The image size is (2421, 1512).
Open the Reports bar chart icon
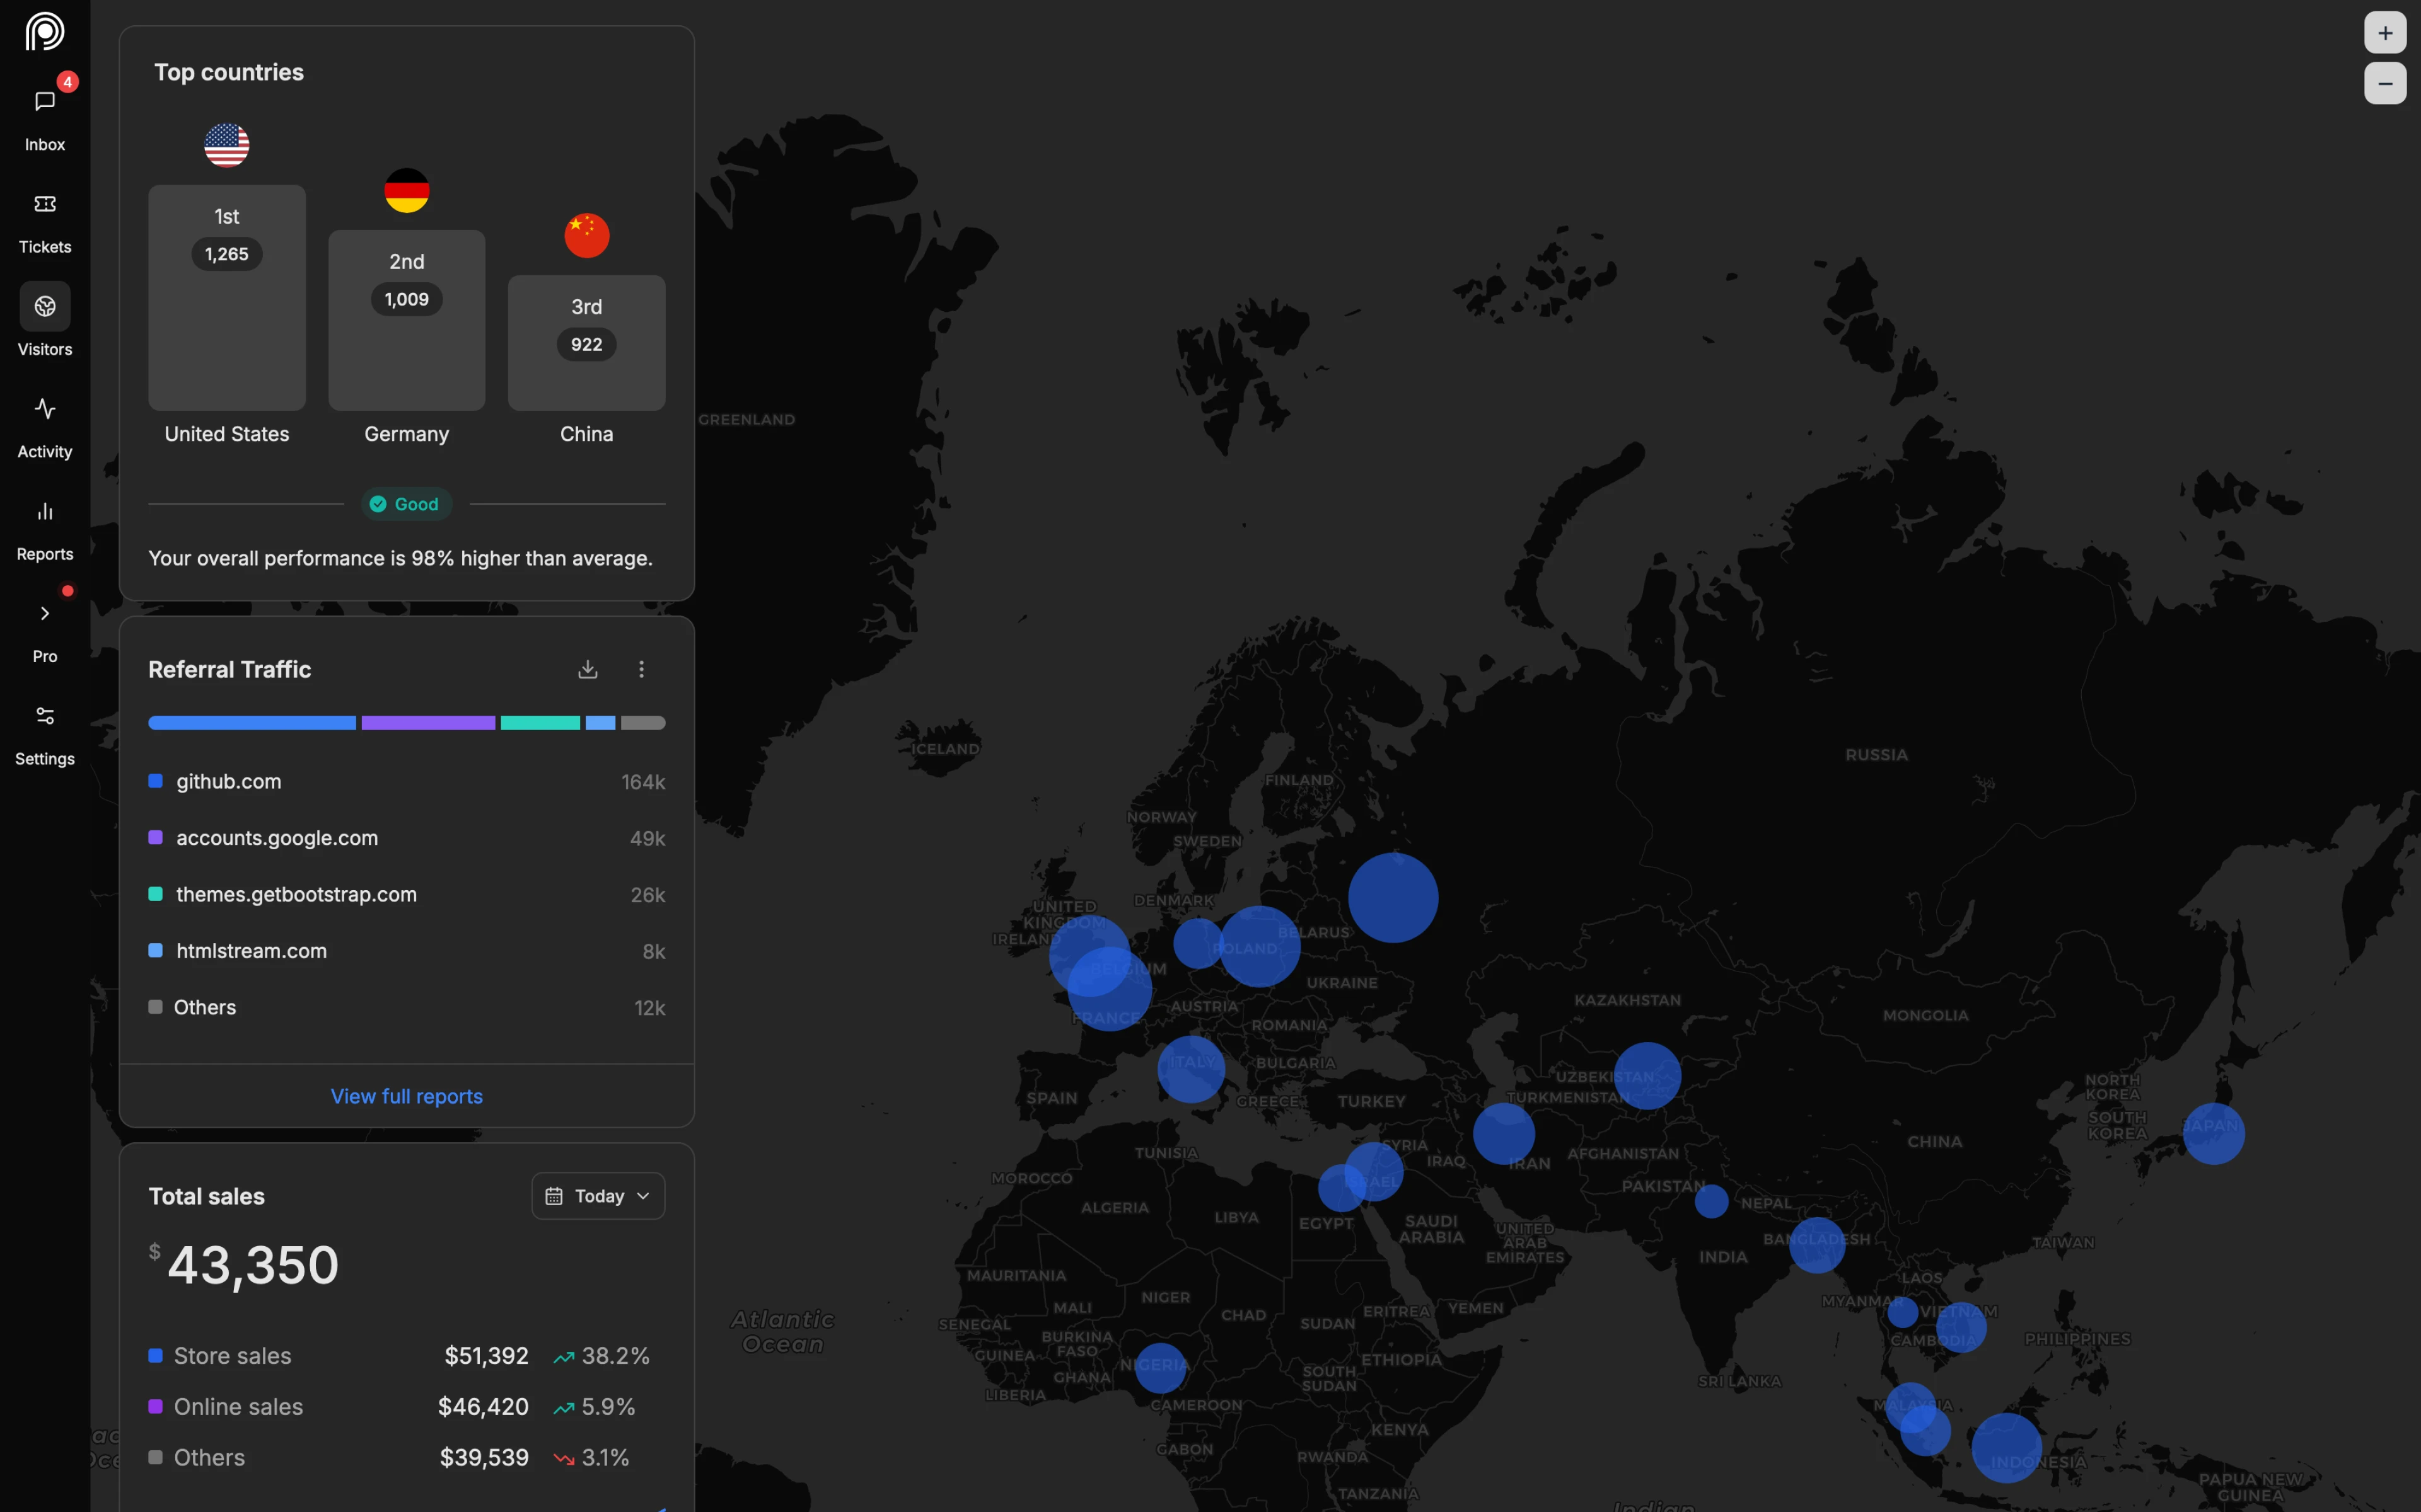pos(45,511)
